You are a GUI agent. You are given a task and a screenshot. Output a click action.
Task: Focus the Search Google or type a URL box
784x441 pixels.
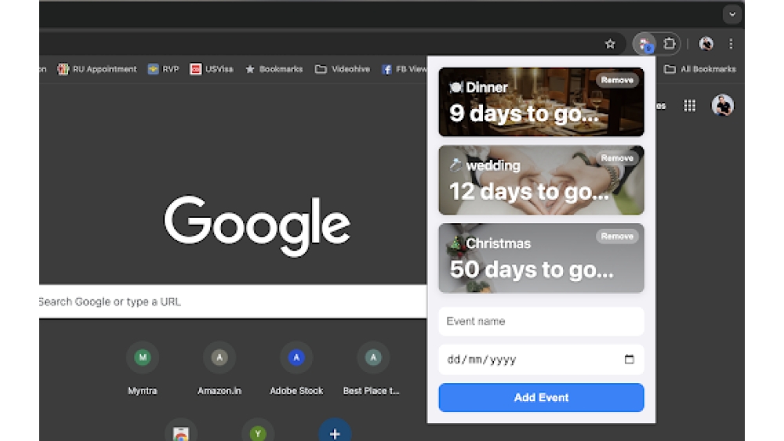tap(233, 301)
